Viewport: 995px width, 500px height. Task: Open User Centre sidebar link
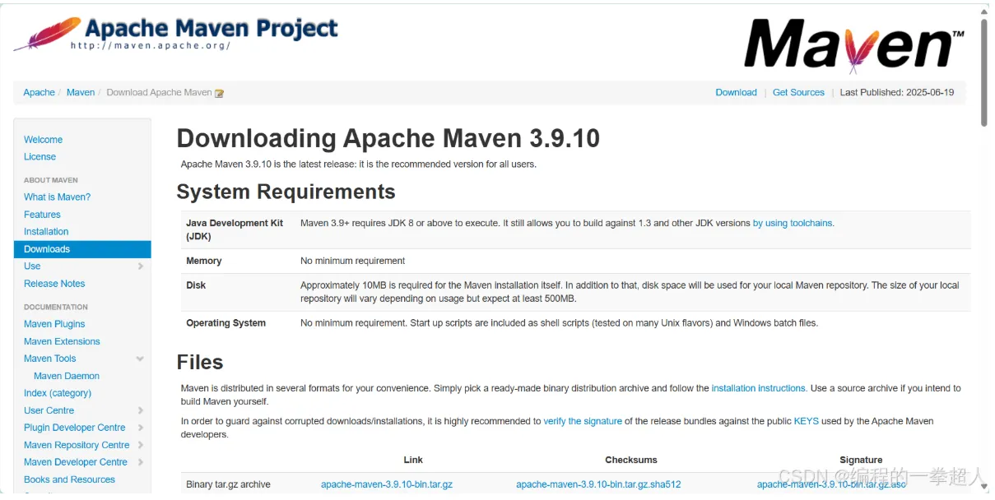tap(49, 410)
